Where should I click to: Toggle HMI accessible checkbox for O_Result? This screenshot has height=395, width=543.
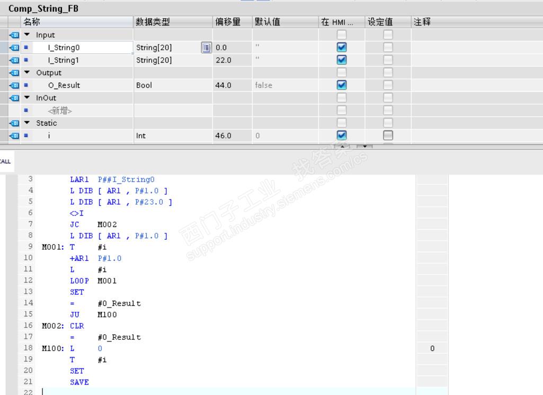[x=342, y=85]
